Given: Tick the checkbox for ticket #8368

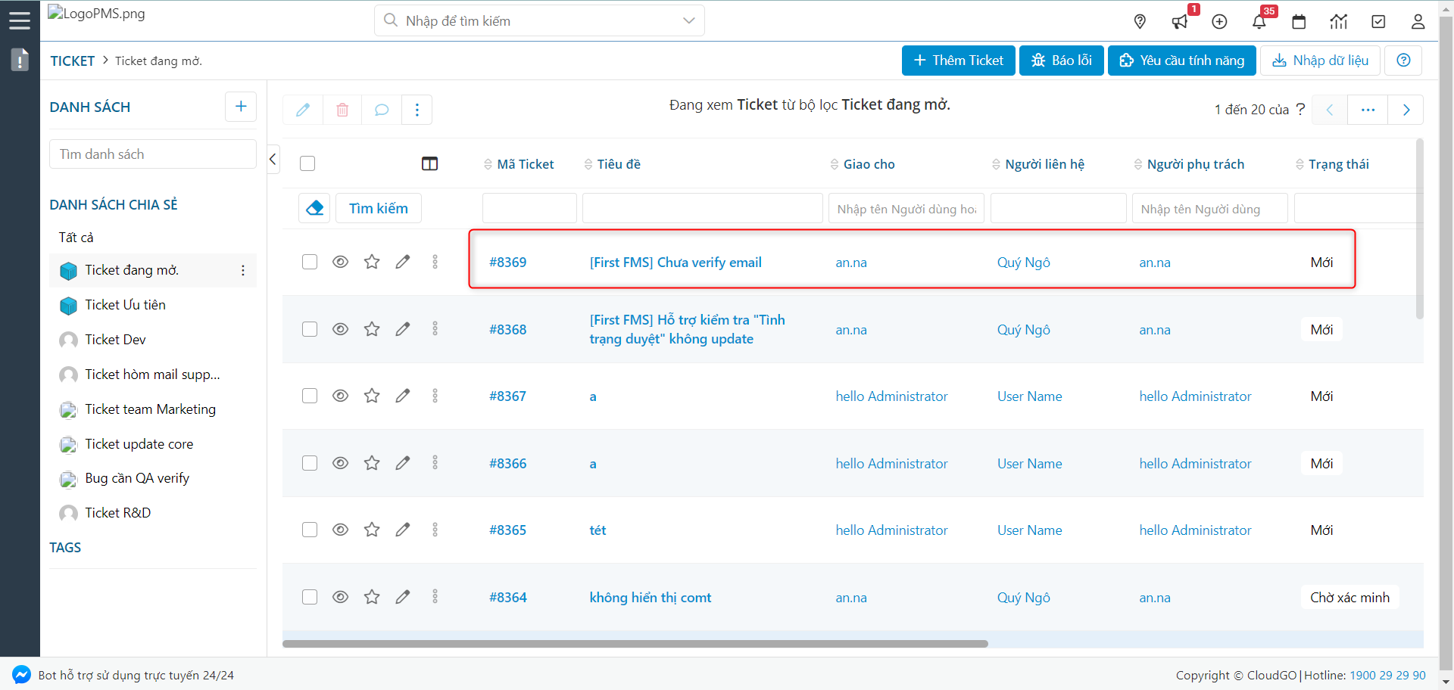Looking at the screenshot, I should click(310, 329).
